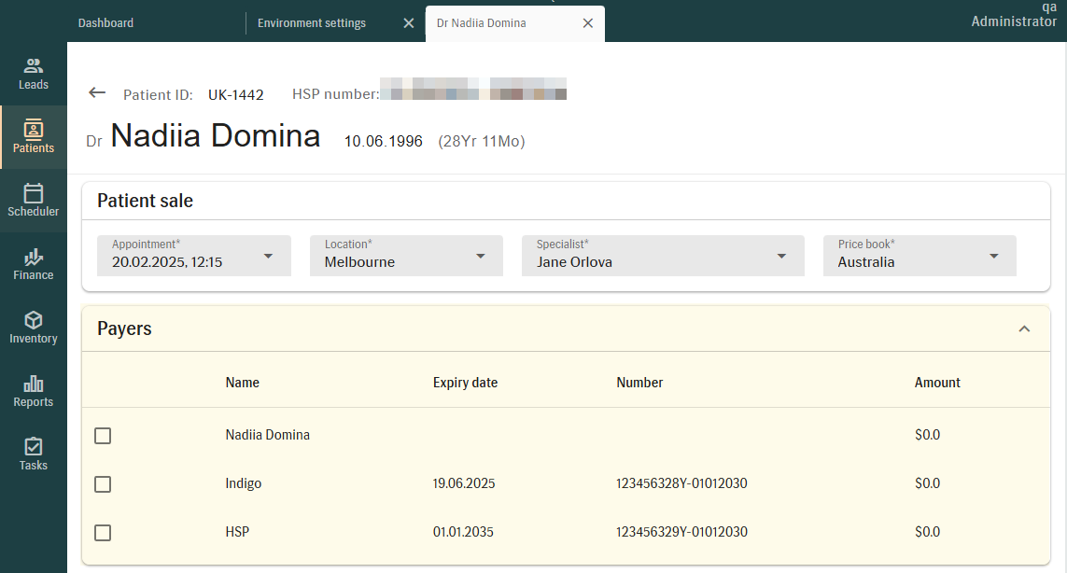
Task: Open the Leads section in sidebar
Action: tap(34, 74)
